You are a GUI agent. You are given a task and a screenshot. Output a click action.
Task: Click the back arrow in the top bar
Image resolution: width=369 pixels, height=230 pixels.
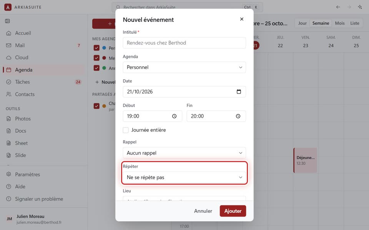pos(338,7)
